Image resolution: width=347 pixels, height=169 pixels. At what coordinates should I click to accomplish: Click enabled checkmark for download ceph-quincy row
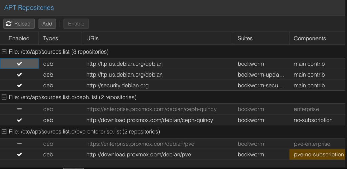pyautogui.click(x=19, y=120)
